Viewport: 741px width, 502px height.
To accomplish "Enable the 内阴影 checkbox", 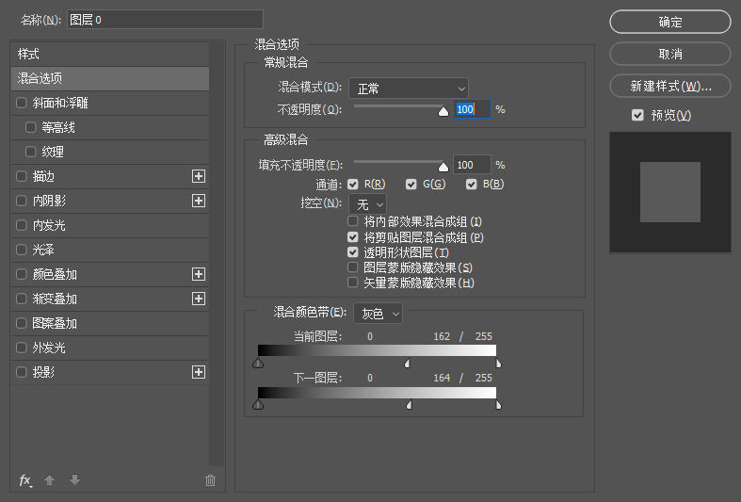I will pos(22,201).
